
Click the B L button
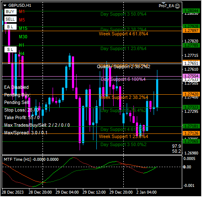coord(11,27)
